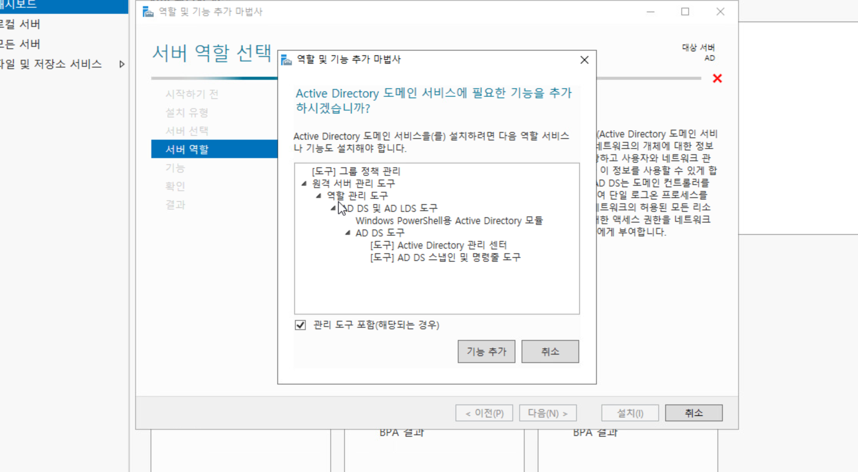The height and width of the screenshot is (472, 858).
Task: Click the bottom-right wizard 취소 button
Action: click(693, 413)
